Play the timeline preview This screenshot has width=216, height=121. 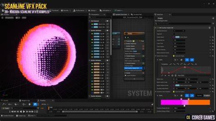[x=24, y=112]
